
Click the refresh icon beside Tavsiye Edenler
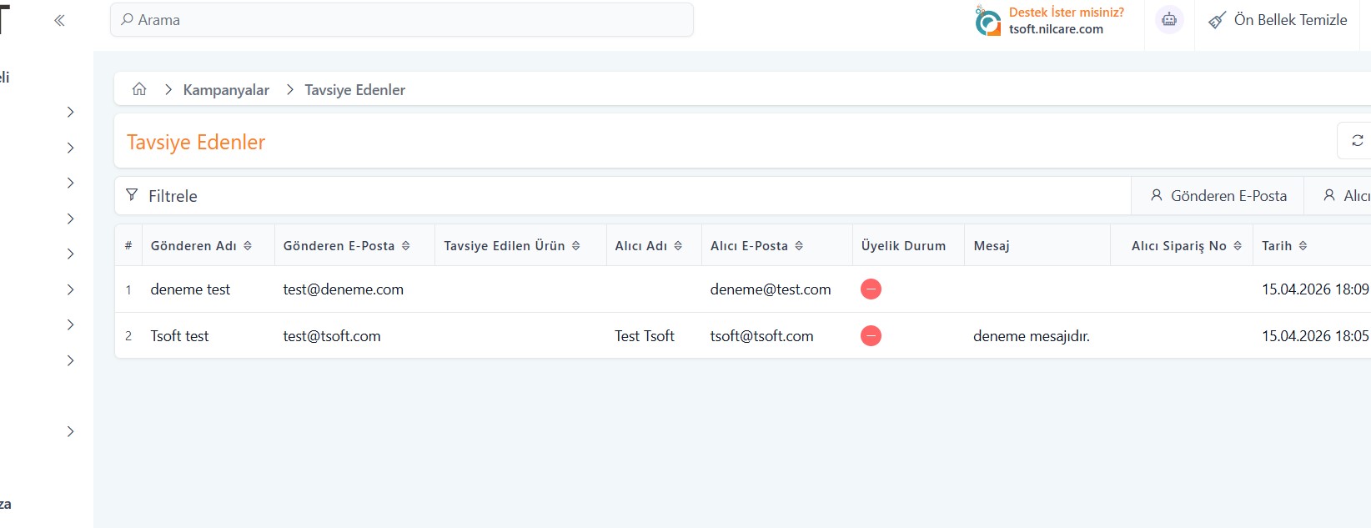[1357, 140]
